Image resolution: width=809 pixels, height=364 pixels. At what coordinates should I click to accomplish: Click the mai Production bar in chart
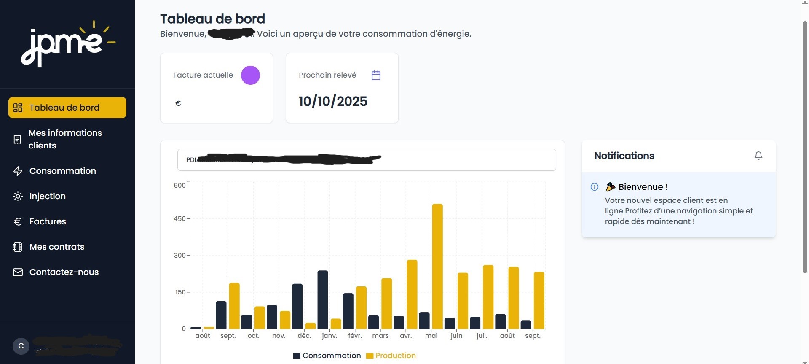[x=437, y=266]
